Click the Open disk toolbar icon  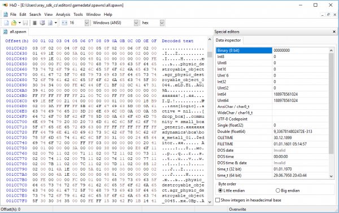click(42, 23)
